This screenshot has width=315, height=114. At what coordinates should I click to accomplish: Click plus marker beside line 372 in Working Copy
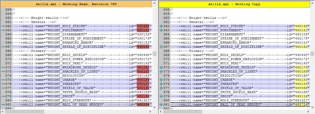(x=161, y=67)
